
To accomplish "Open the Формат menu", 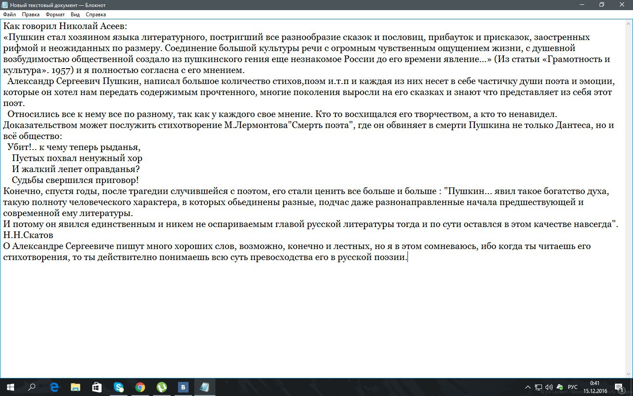I will coord(55,15).
